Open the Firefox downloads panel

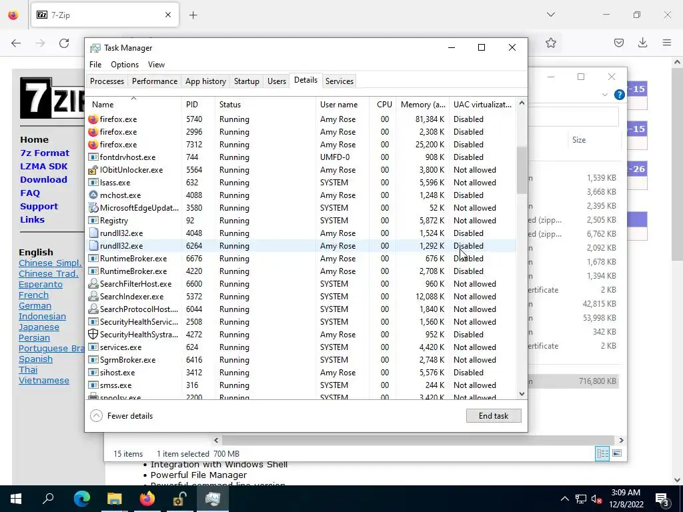click(x=642, y=43)
